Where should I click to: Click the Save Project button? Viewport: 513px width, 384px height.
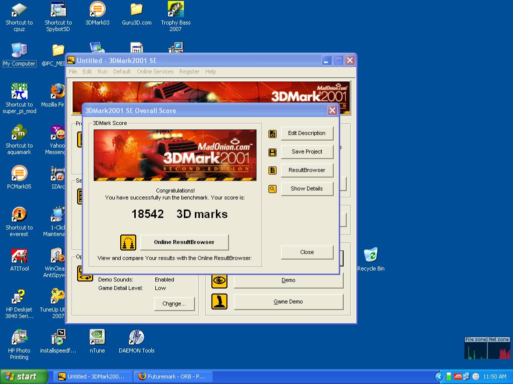click(307, 152)
